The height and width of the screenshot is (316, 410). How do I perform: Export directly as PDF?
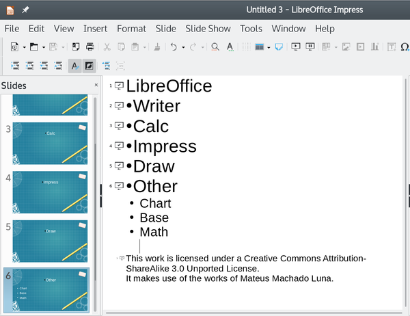(x=76, y=47)
